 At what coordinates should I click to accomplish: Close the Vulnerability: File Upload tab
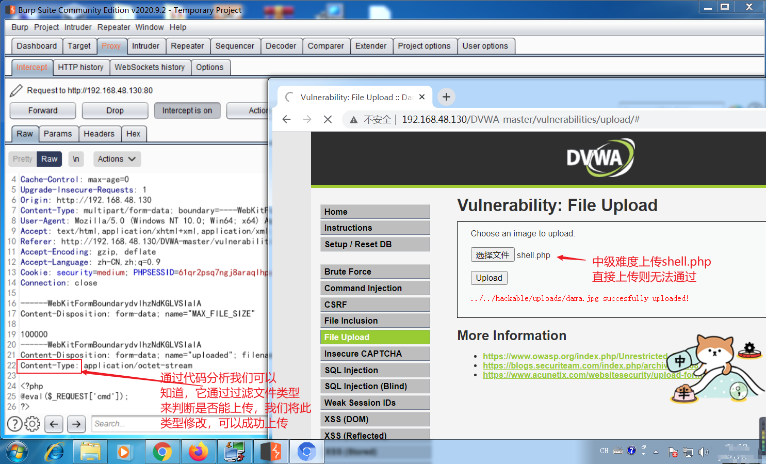point(422,97)
